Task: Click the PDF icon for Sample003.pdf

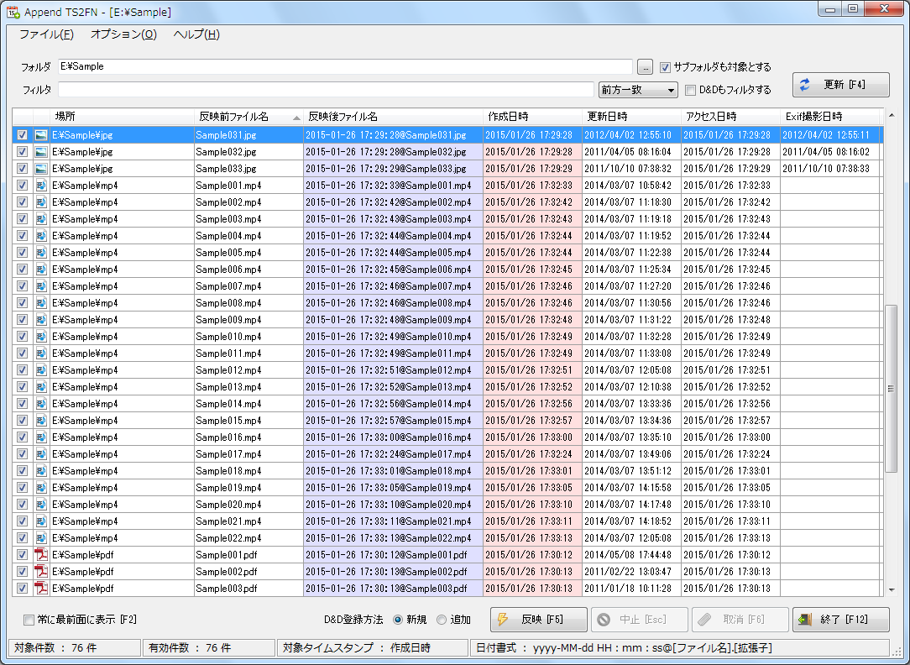Action: 41,589
